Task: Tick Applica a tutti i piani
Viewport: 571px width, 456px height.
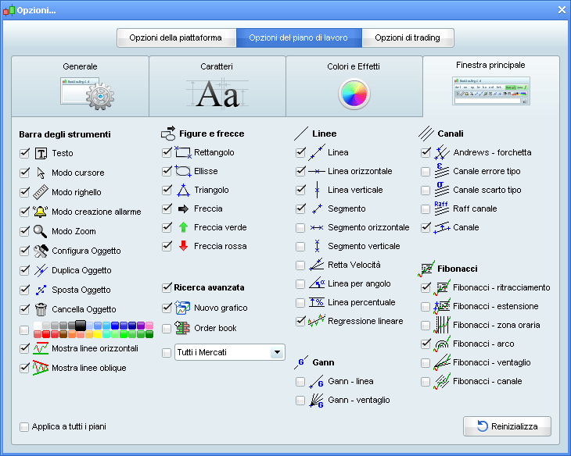Action: (x=24, y=426)
